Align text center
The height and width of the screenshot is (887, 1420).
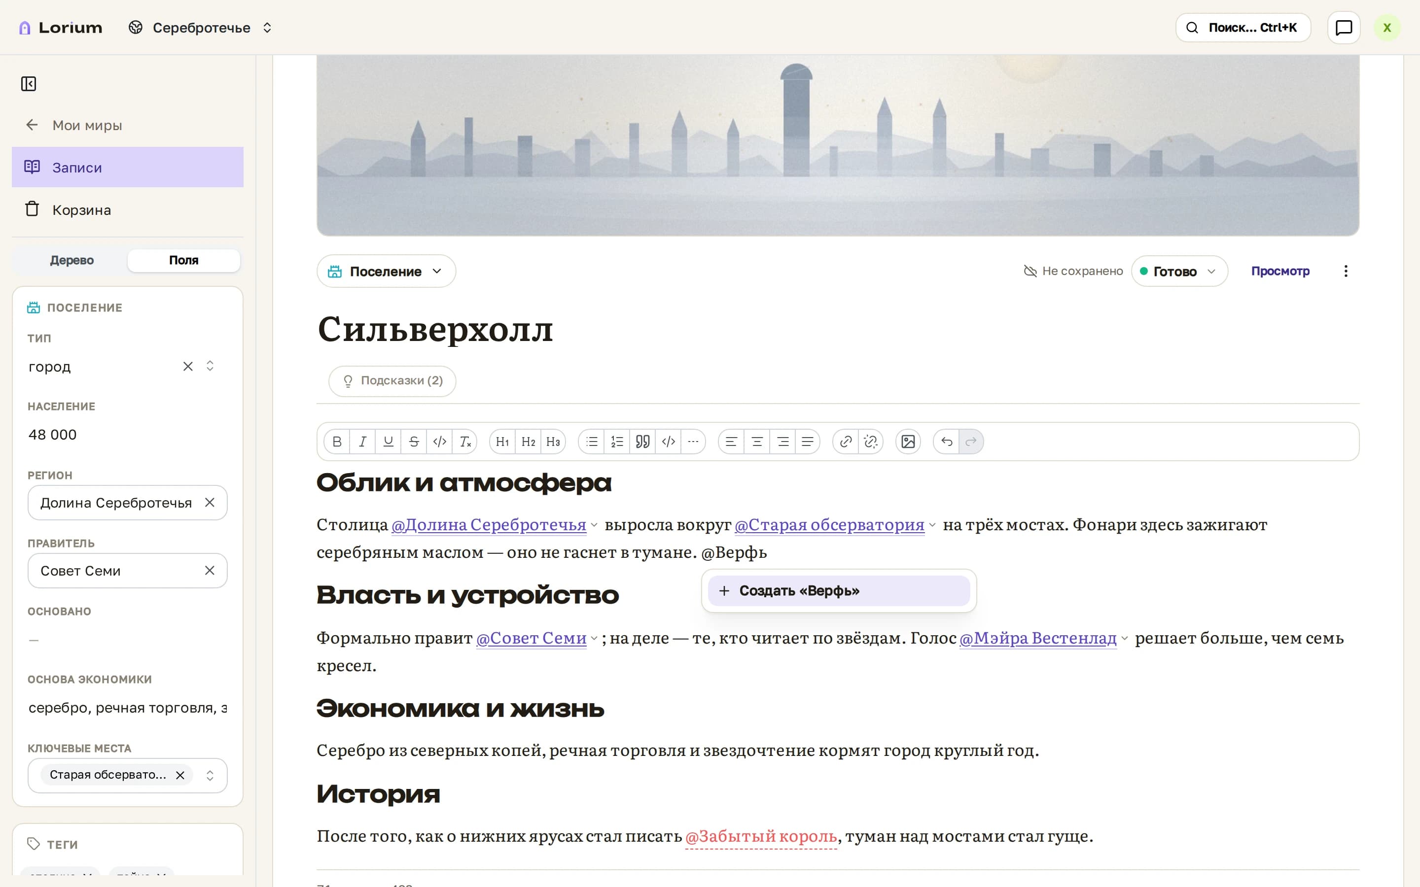point(757,442)
